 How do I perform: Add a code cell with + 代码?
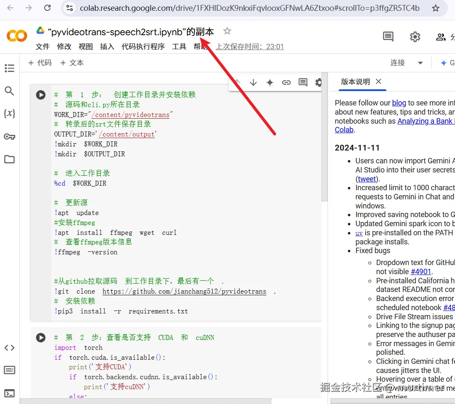(40, 62)
